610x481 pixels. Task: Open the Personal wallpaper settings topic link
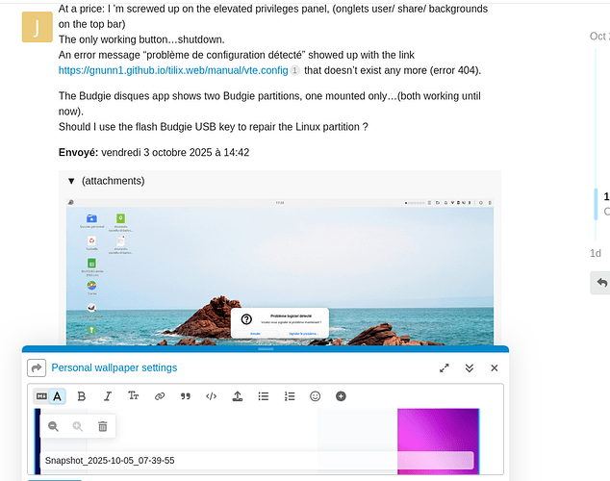point(114,367)
